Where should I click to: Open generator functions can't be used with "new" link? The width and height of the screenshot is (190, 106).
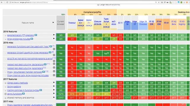pos(28,47)
